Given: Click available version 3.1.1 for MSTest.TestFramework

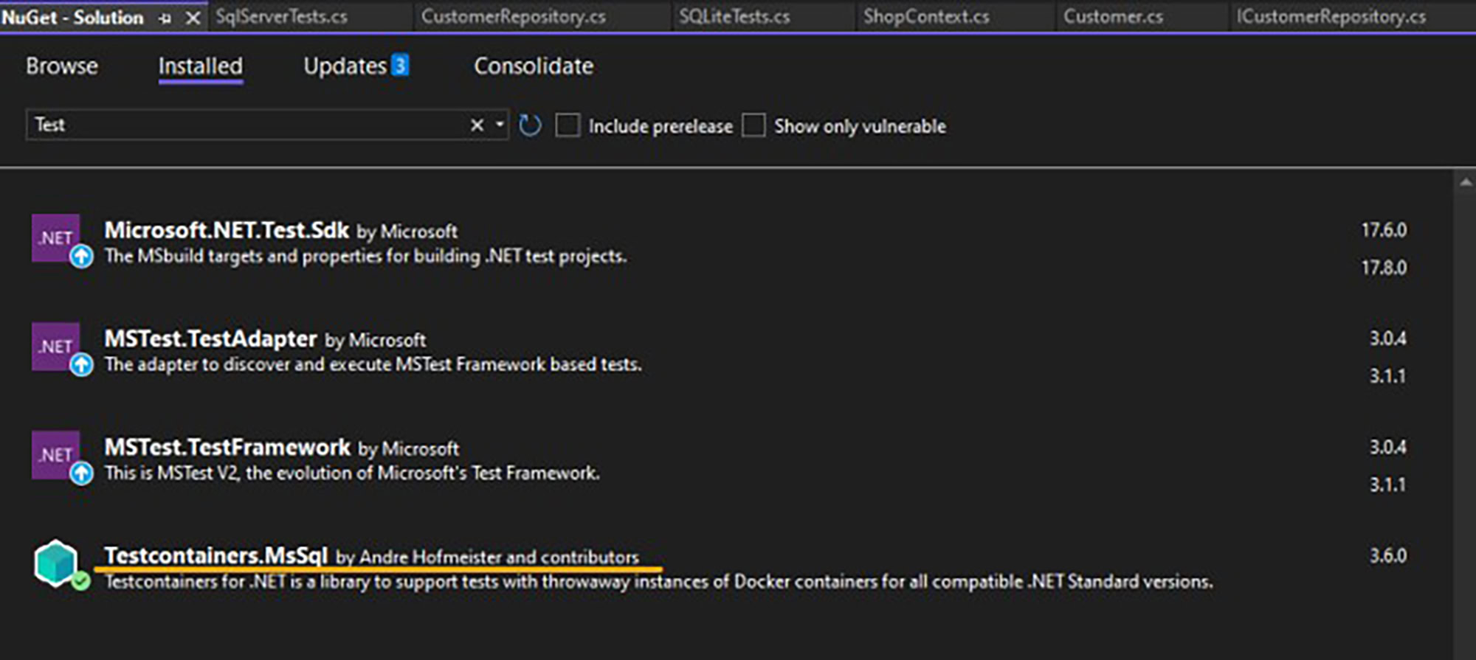Looking at the screenshot, I should [1388, 484].
